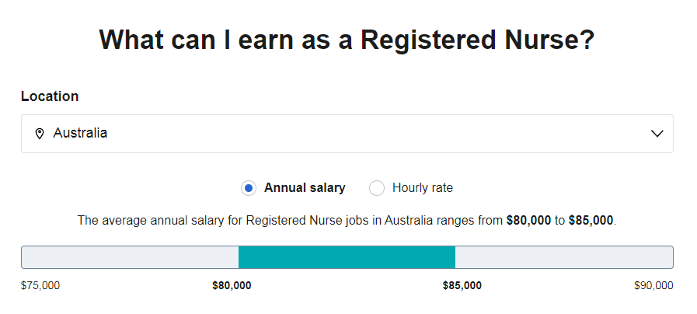This screenshot has height=314, width=697.
Task: Expand location list via chevron arrow
Action: point(657,134)
